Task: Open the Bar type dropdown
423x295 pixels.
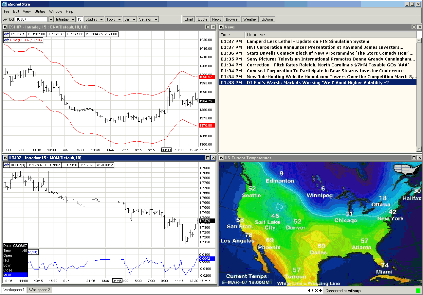Action: click(130, 19)
